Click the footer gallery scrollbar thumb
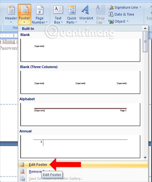152x182 pixels. [145, 41]
